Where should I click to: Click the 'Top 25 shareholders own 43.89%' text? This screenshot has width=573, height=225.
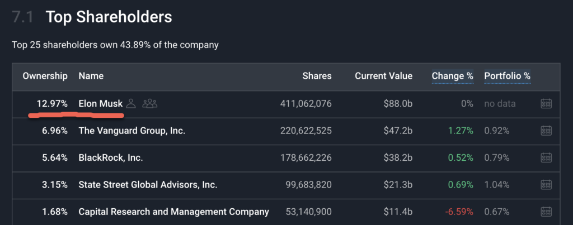click(115, 45)
